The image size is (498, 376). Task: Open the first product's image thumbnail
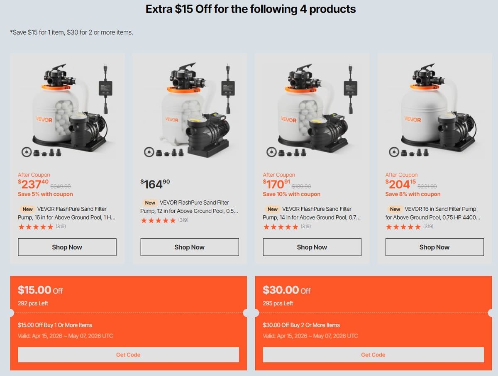pyautogui.click(x=67, y=108)
